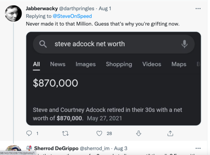Image resolution: width=210 pixels, height=155 pixels.
Task: Open Jabberwacky's profile avatar
Action: click(x=13, y=14)
